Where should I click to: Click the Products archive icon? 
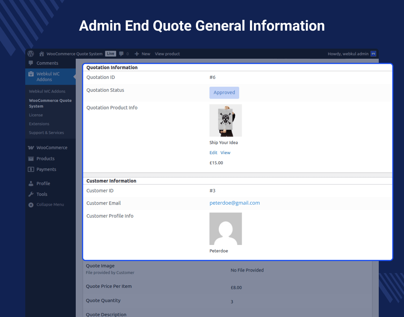tap(31, 159)
